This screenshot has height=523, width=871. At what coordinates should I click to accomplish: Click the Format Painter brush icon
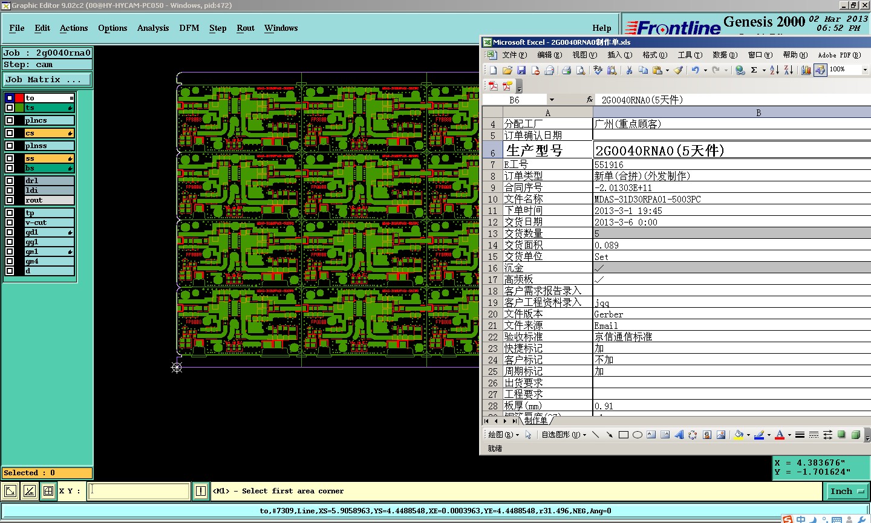[x=679, y=70]
